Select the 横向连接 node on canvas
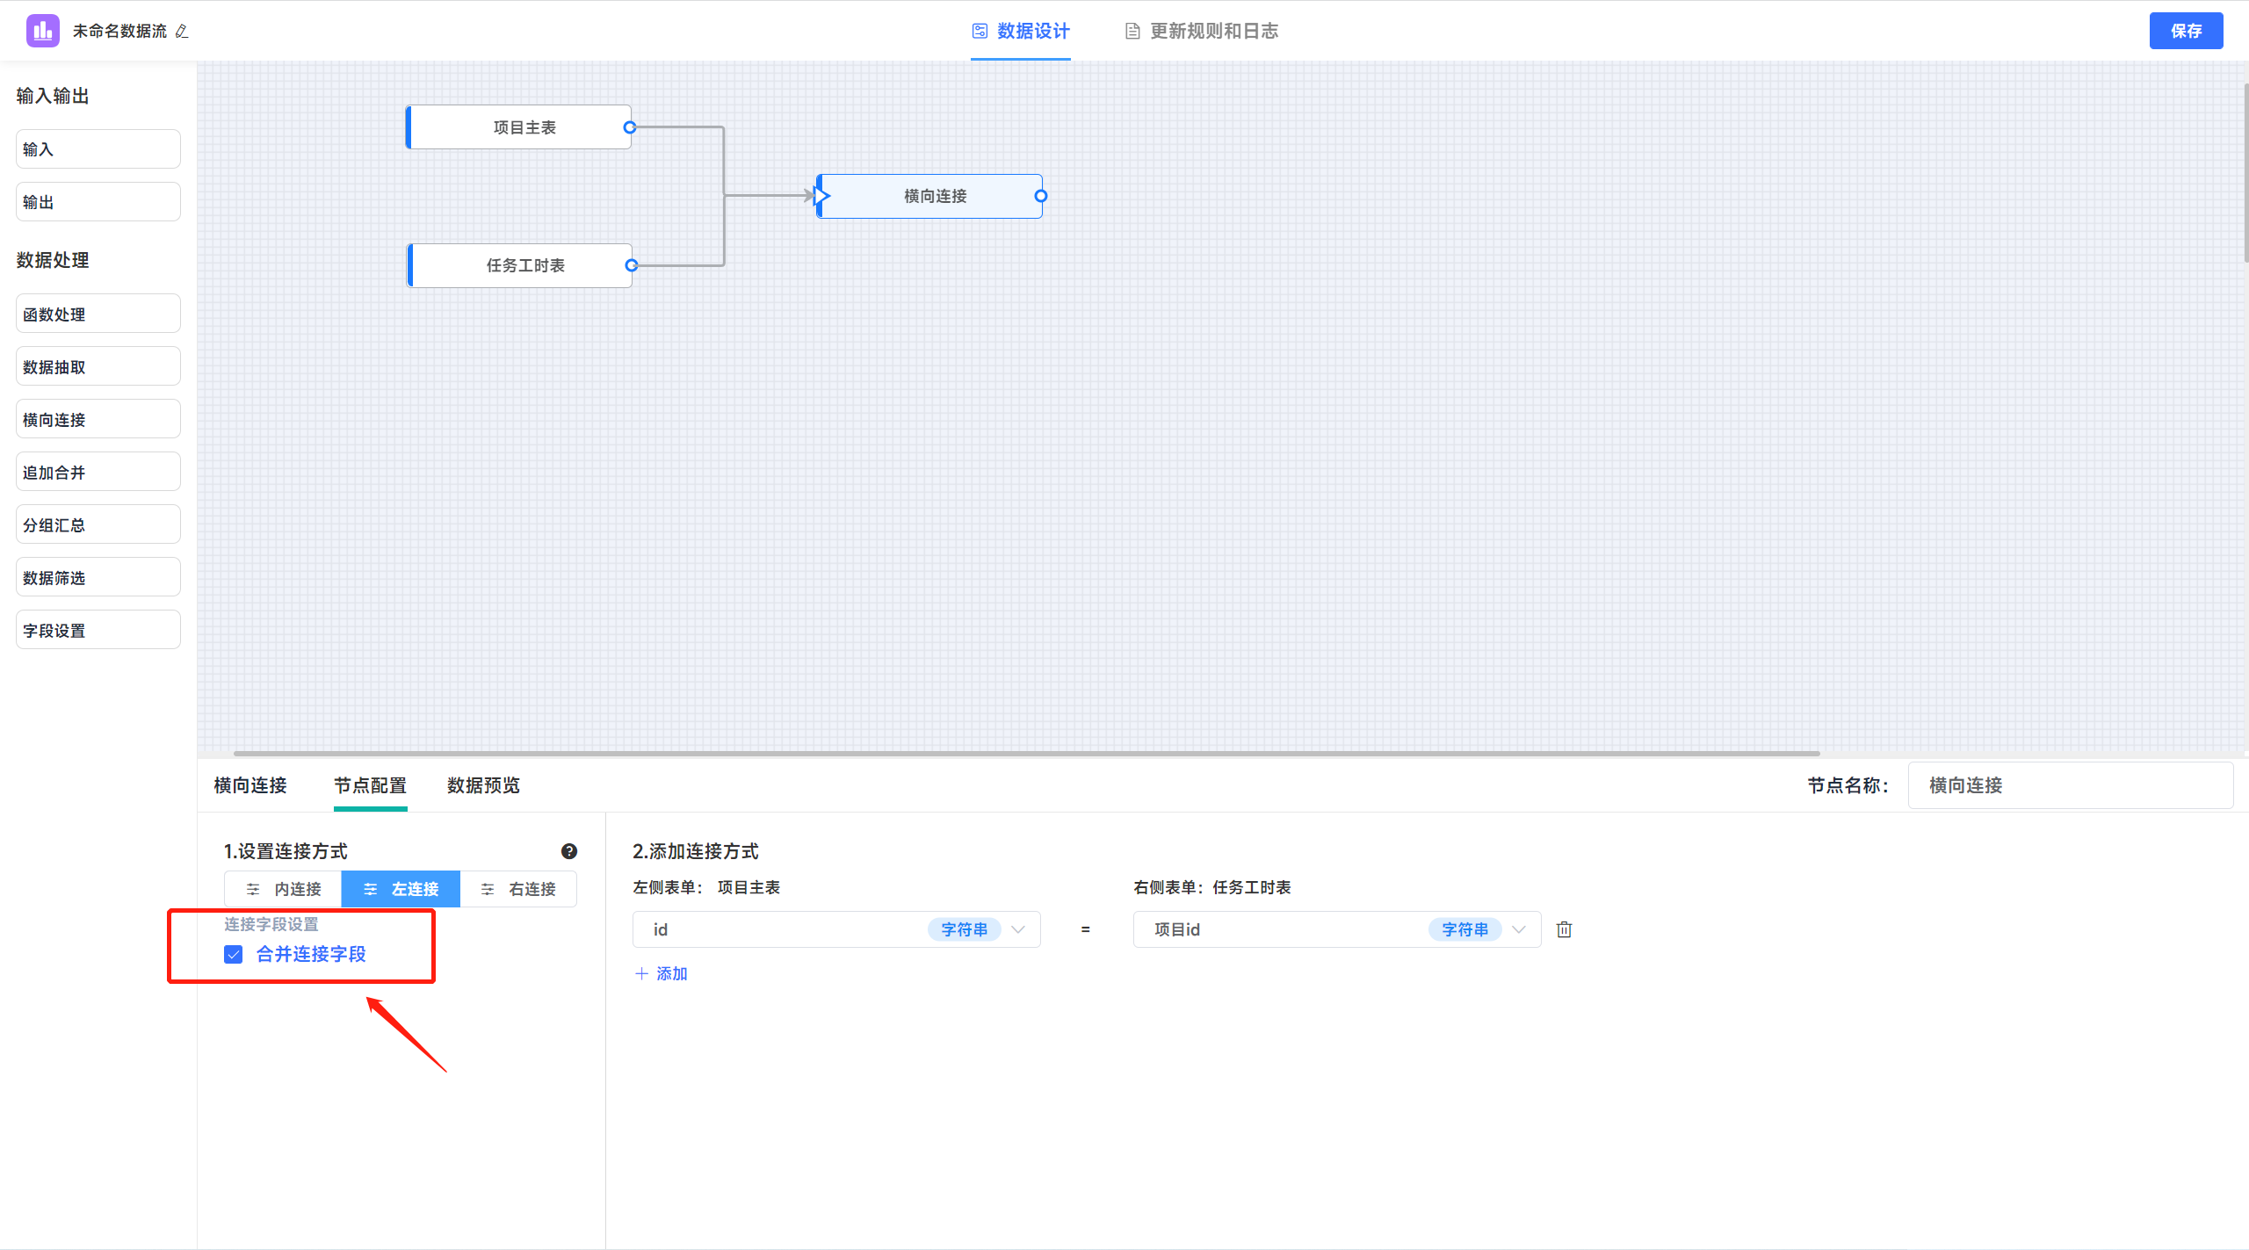 point(929,196)
